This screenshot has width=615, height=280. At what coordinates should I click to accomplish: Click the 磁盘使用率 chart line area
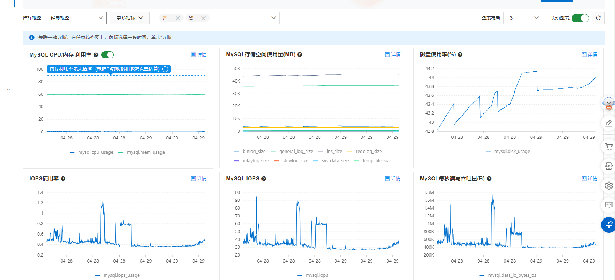coord(516,100)
